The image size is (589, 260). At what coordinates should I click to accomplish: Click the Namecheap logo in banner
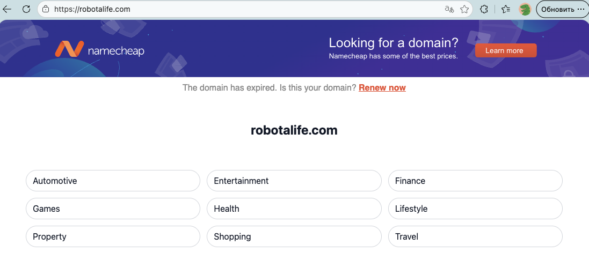pyautogui.click(x=100, y=50)
